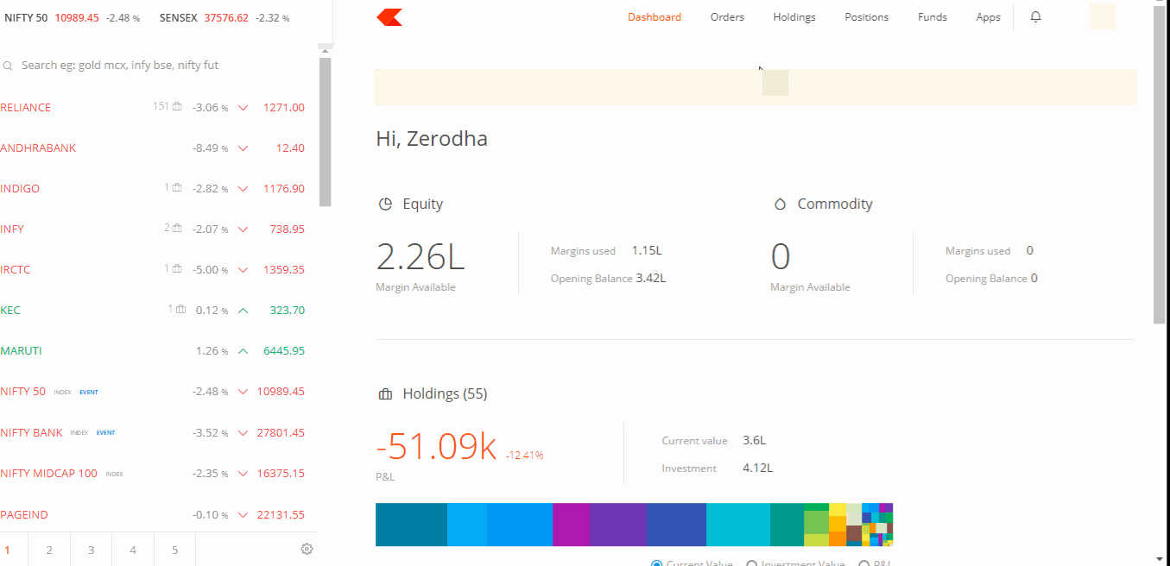Click the NIFTY 50 ticker in header

pos(72,18)
